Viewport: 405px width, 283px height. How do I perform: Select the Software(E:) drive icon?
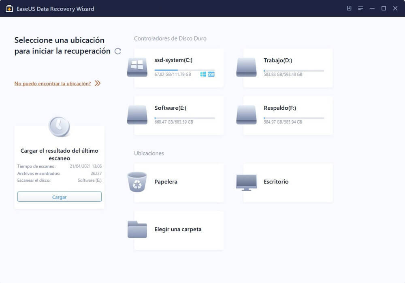[x=137, y=115]
